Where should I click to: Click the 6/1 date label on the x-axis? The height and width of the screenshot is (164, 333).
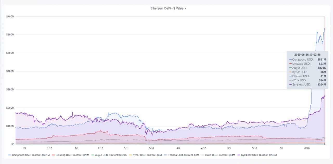click(x=281, y=148)
